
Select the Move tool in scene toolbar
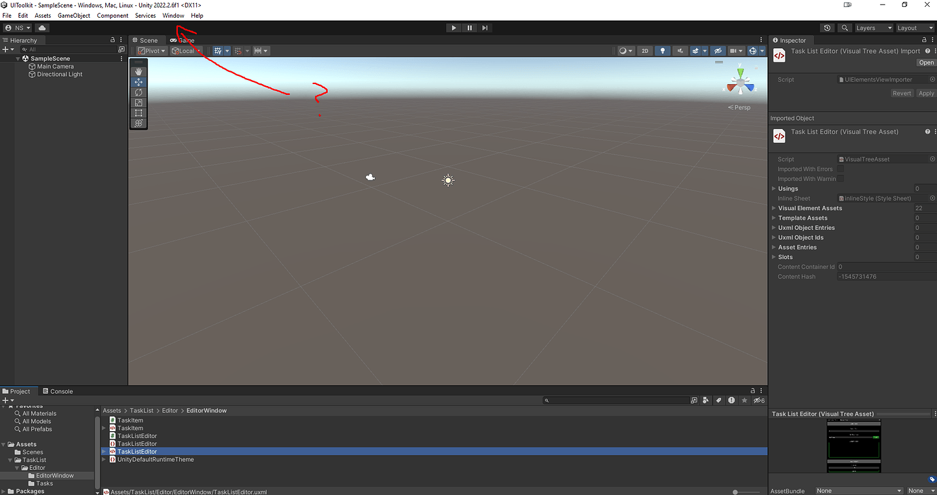pos(139,81)
